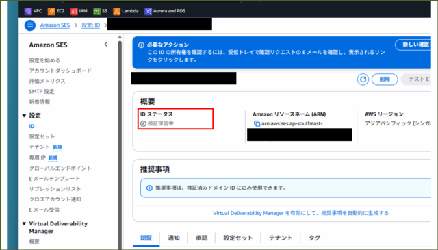This screenshot has width=438, height=250.
Task: Open the Virtual Deliverability Manager を有効にして link
Action: click(x=300, y=214)
